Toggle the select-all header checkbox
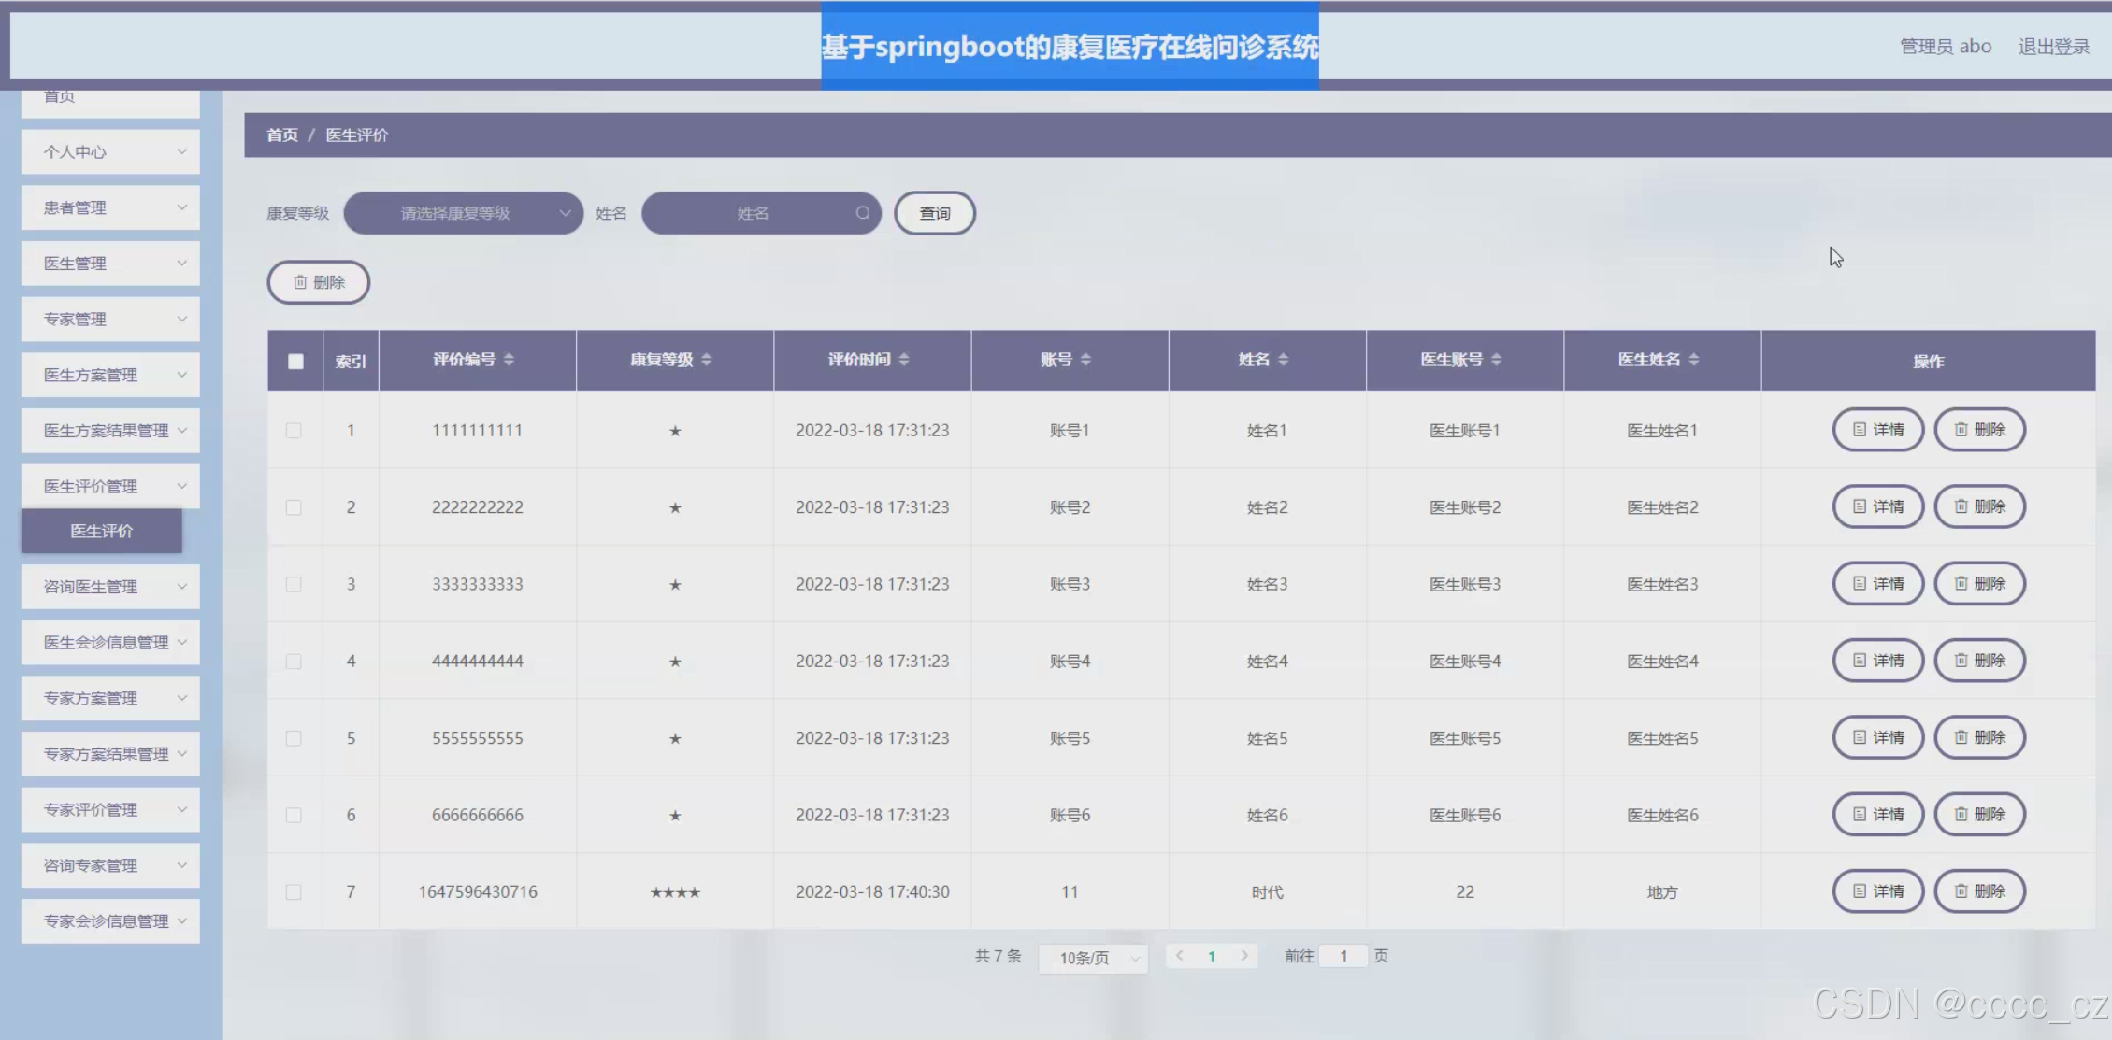The image size is (2112, 1040). 295,362
